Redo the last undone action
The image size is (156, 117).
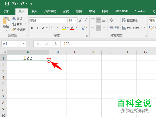point(22,4)
